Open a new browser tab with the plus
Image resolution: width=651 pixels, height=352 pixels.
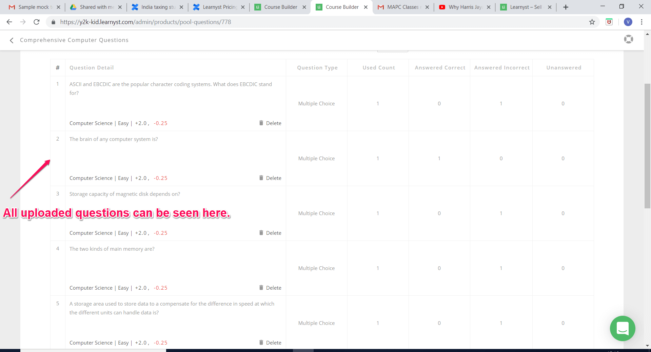[566, 7]
